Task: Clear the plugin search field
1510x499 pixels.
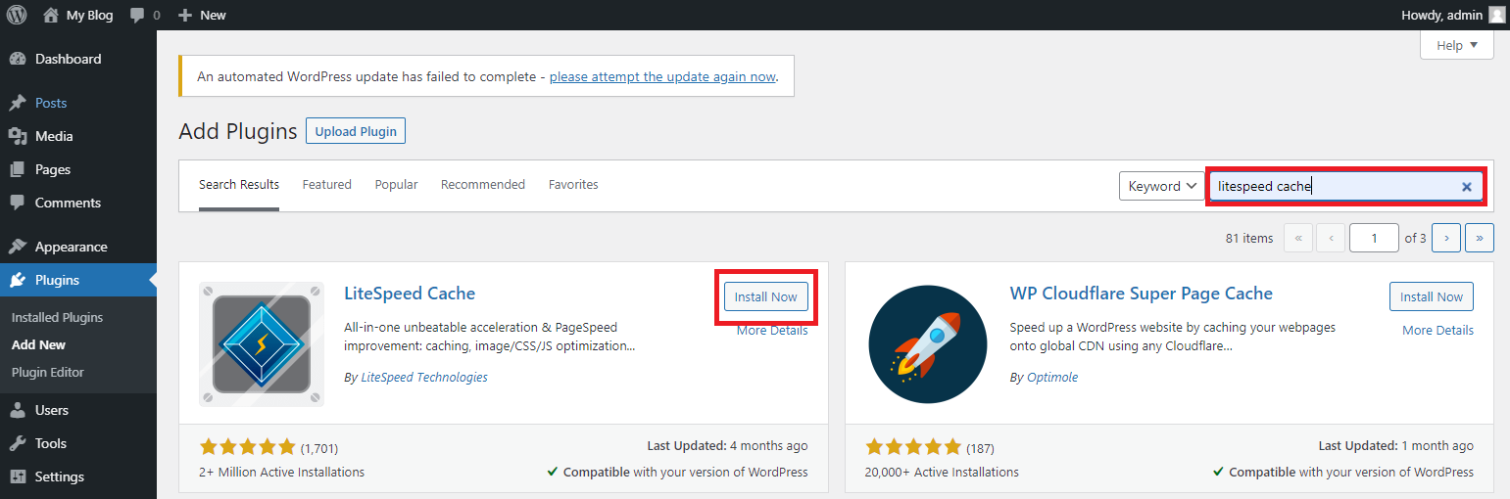Action: click(x=1467, y=187)
